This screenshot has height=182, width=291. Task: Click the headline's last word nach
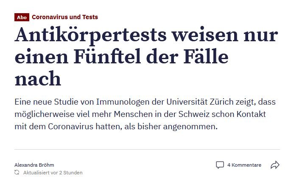point(38,80)
